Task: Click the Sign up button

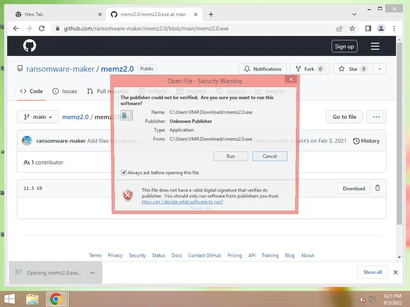Action: click(344, 46)
